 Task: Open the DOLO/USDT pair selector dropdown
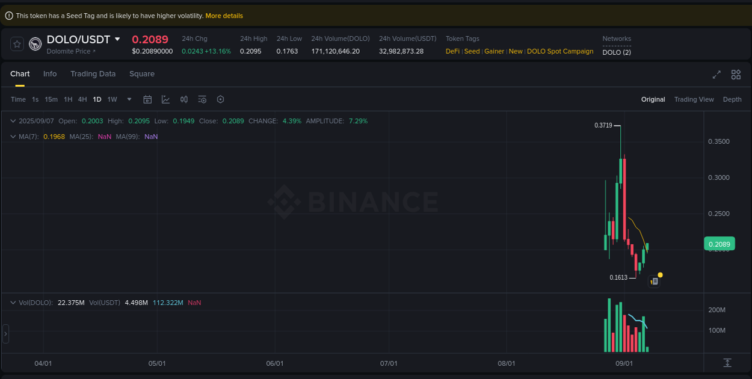[x=118, y=39]
